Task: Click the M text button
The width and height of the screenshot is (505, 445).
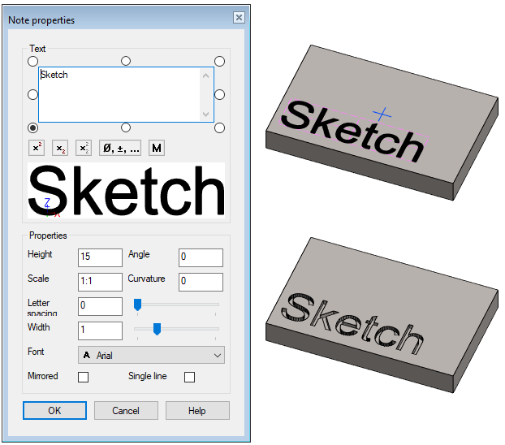Action: tap(157, 148)
